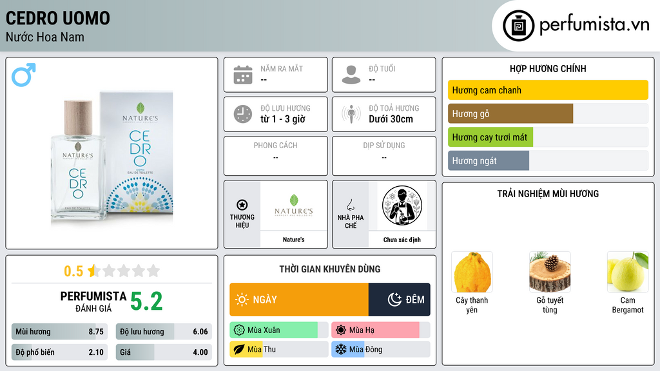Click the green 5.2 Perfumista score

[146, 301]
